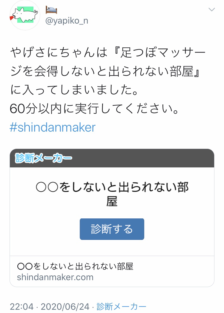Visit the @yapiko_n profile handle
The image size is (224, 313).
[x=67, y=21]
